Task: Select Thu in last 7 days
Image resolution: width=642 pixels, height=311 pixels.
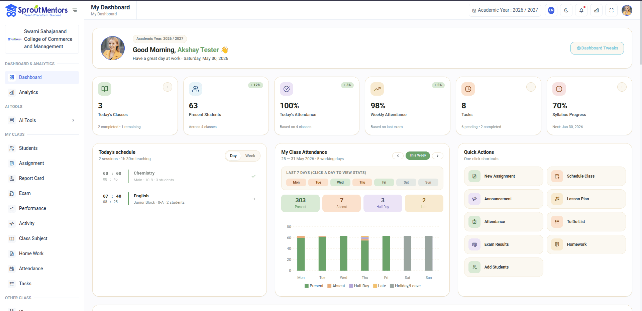Action: (362, 183)
